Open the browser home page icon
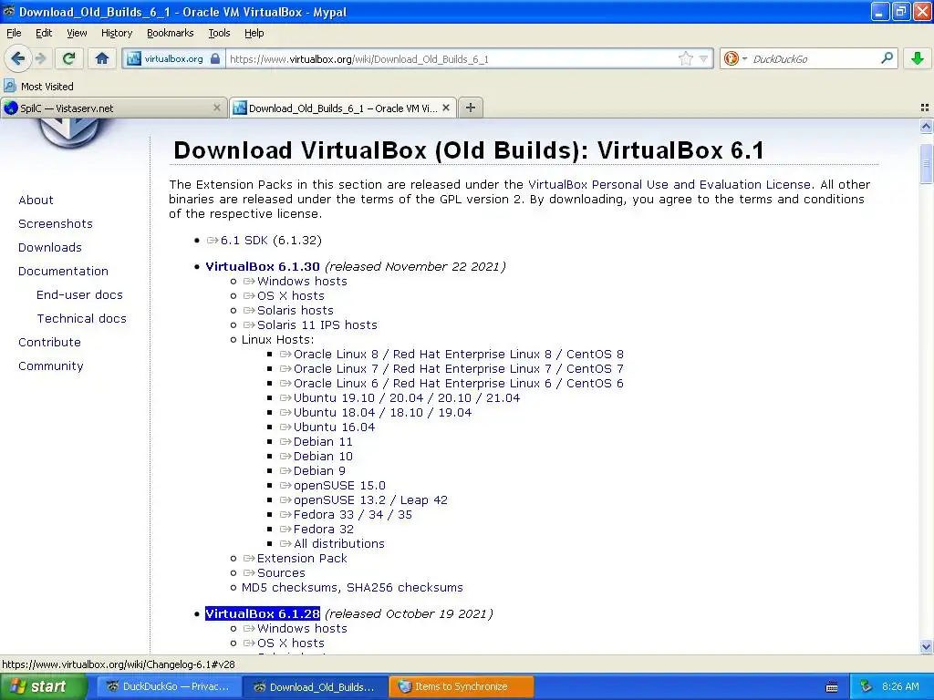 (102, 58)
